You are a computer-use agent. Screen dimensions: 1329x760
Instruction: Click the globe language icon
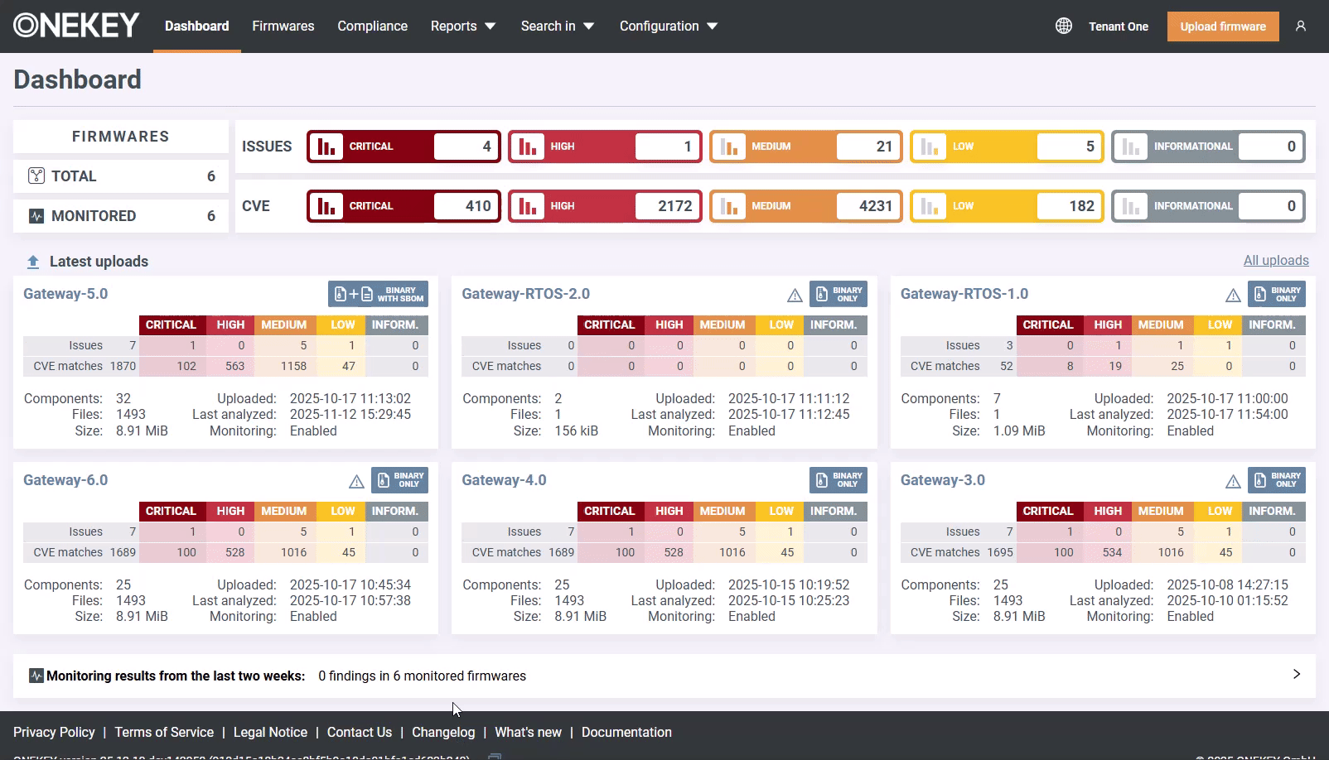pyautogui.click(x=1064, y=26)
